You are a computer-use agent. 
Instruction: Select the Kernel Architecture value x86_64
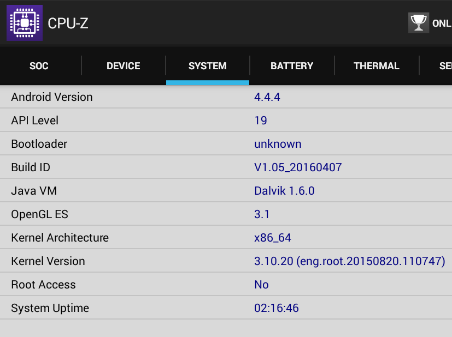(x=273, y=238)
